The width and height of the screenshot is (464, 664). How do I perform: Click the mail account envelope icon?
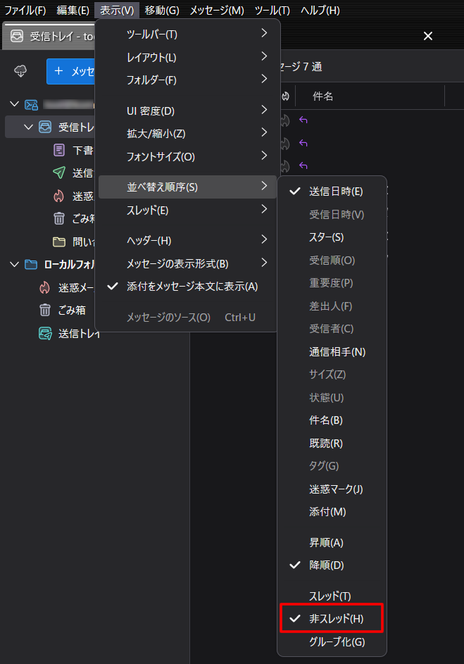pos(31,104)
